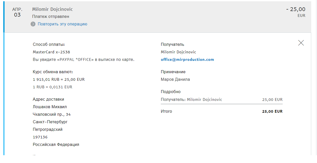Click the bold total "25,00 EUR" beside Итого
The width and height of the screenshot is (317, 163).
tap(272, 111)
